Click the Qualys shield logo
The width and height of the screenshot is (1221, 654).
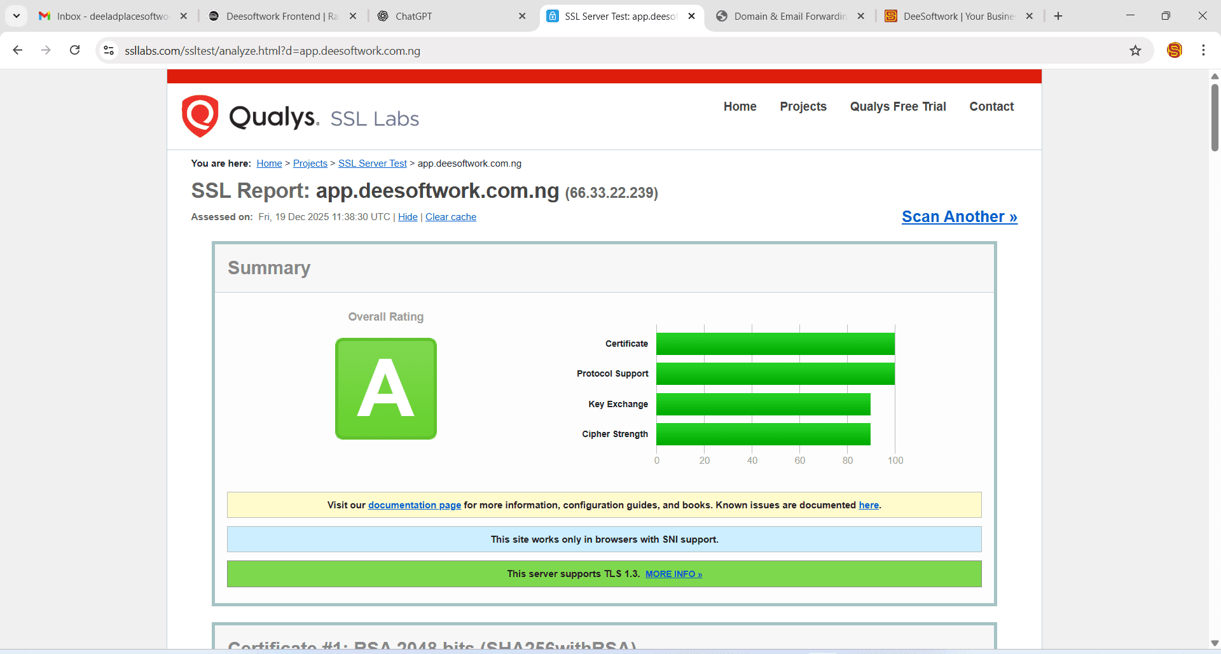(x=200, y=116)
